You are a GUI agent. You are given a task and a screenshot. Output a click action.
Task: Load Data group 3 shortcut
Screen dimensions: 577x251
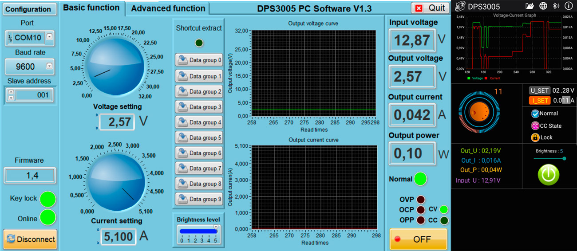click(199, 107)
